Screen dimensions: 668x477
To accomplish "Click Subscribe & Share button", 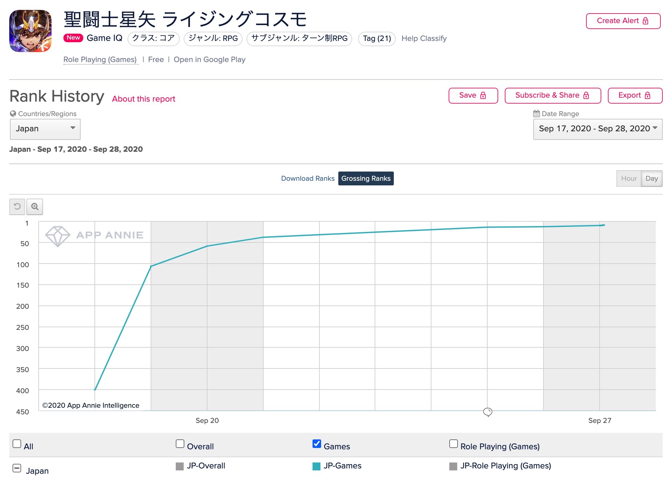I will [x=553, y=96].
